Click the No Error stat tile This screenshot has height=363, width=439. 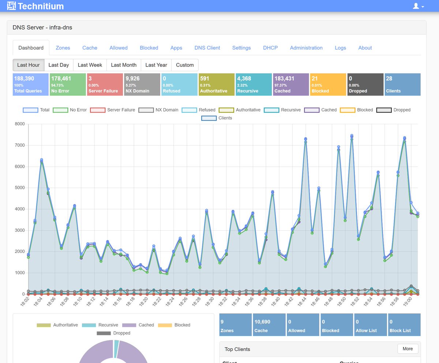(x=68, y=84)
